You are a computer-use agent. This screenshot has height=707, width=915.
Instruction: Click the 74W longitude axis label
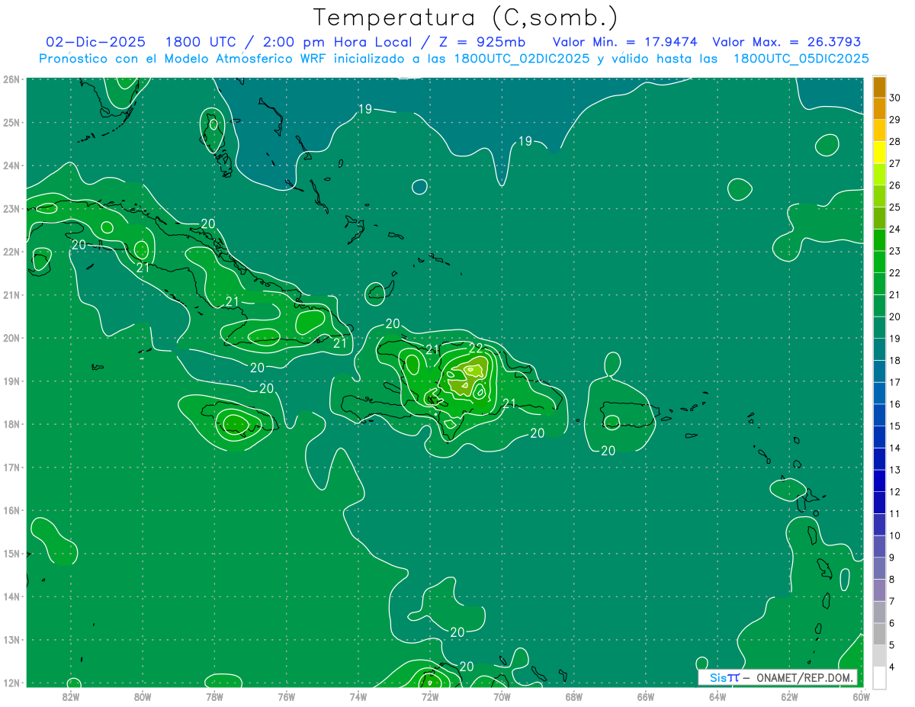click(358, 696)
